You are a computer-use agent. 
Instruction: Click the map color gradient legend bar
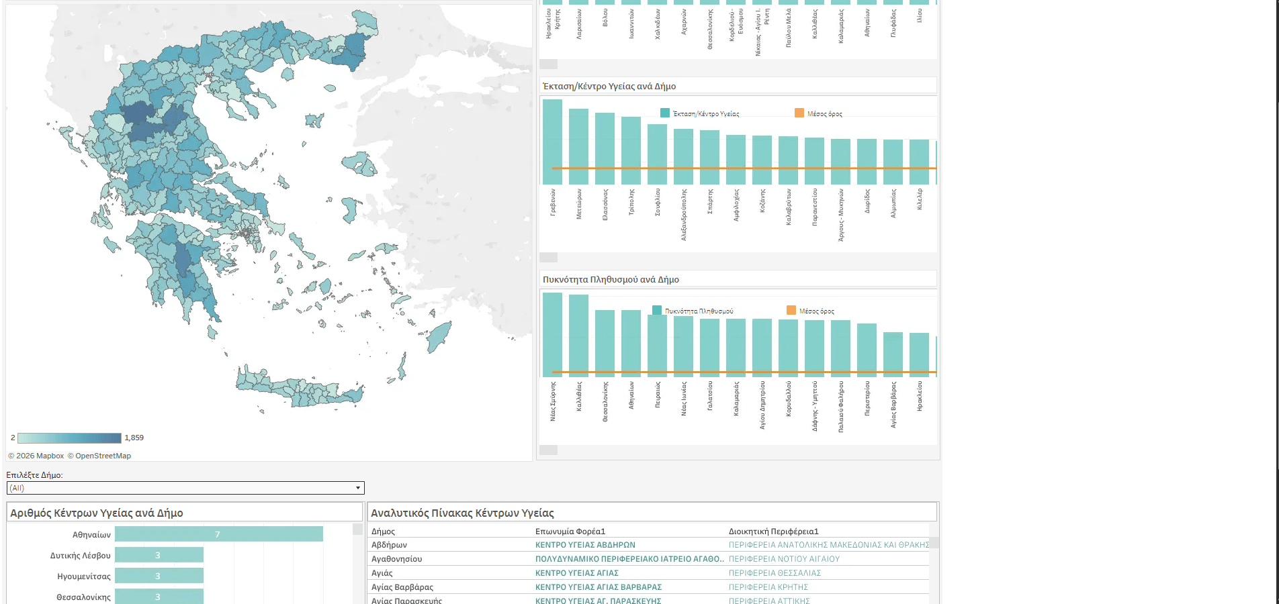pos(69,438)
